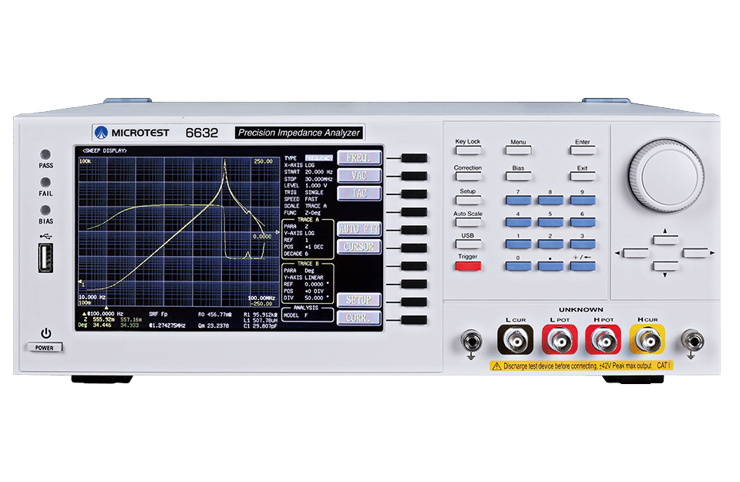Screen dimensions: 740x482
Task: Click the BIAS indicator LED
Action: click(x=45, y=210)
